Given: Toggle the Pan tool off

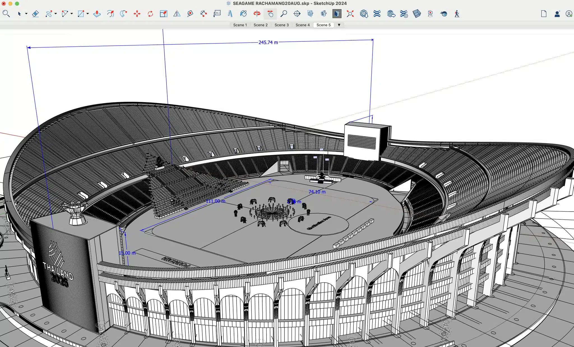Looking at the screenshot, I should coord(270,13).
